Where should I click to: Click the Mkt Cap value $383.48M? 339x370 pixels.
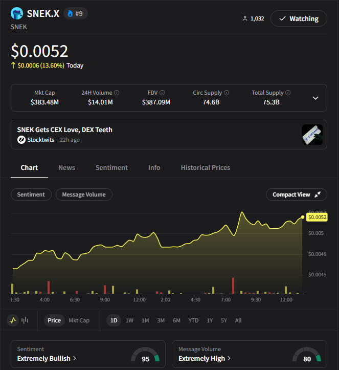coord(44,102)
